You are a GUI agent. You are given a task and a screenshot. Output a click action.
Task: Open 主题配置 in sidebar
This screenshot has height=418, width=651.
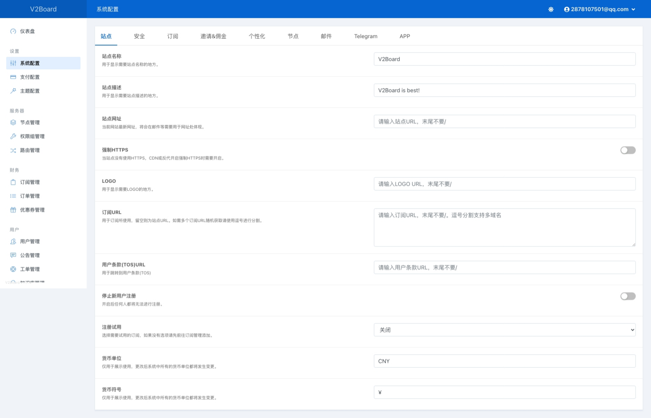[x=43, y=91]
